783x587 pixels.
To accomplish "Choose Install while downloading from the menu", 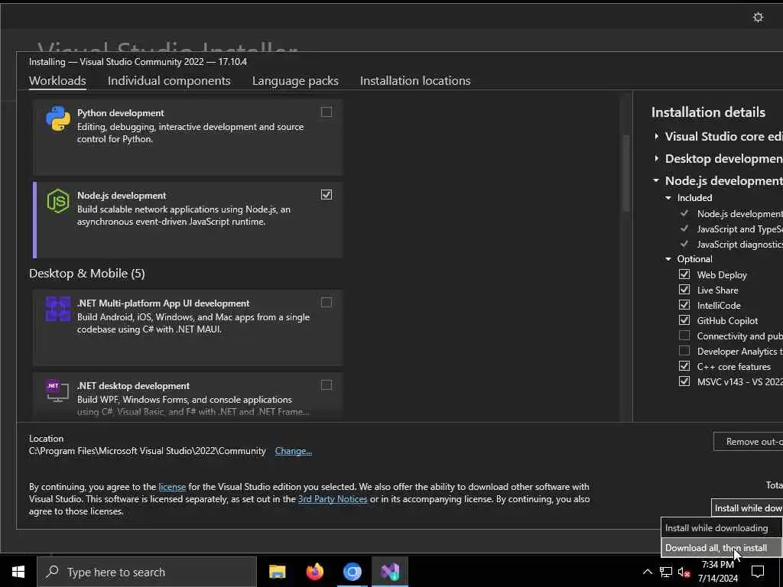I will click(x=722, y=528).
